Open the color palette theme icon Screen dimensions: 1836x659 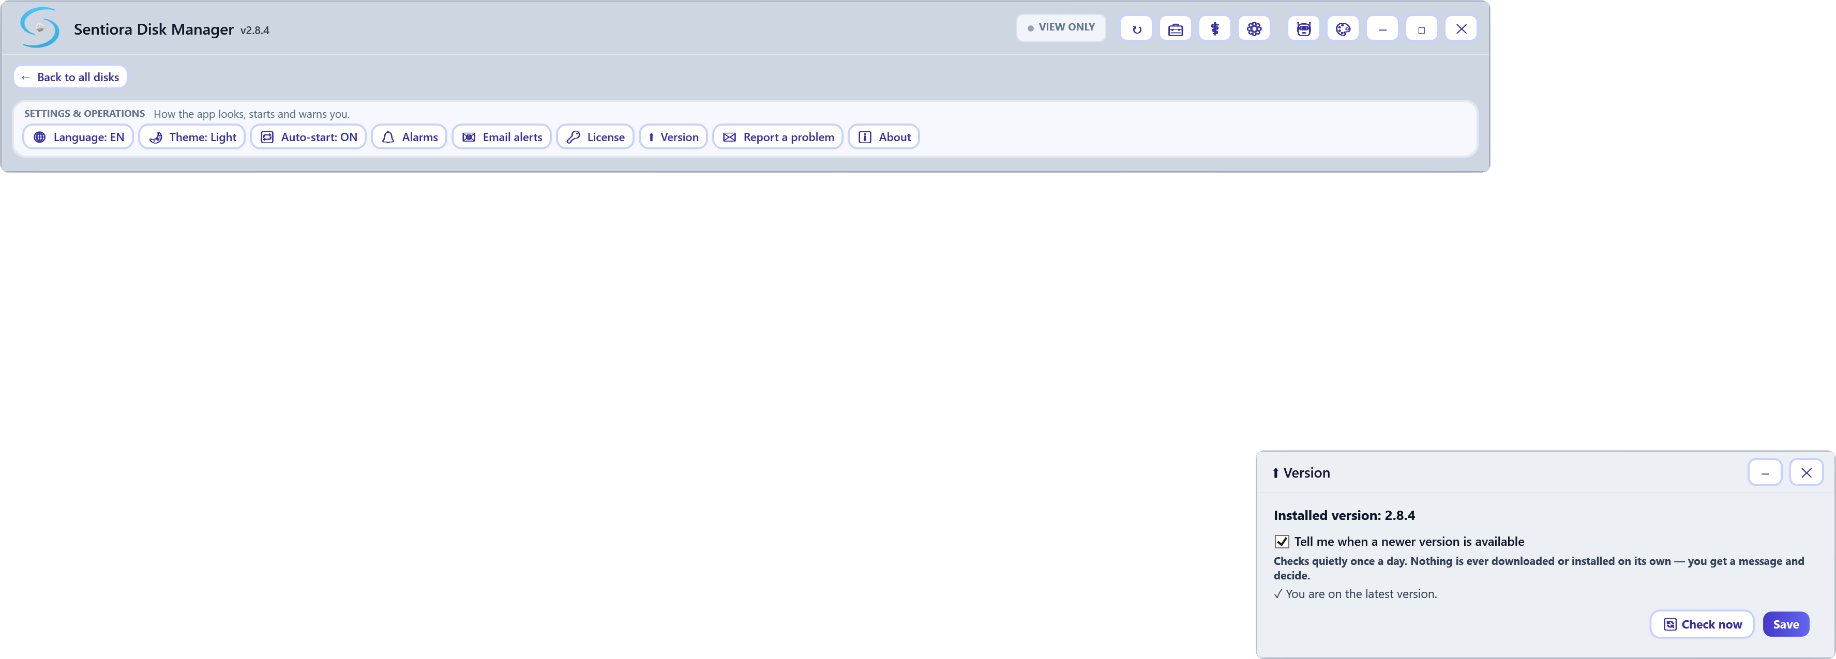tap(1343, 29)
